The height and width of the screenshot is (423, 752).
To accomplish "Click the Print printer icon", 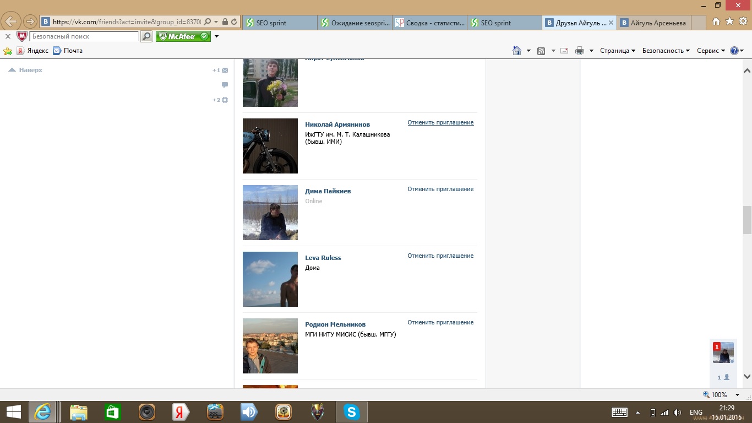I will click(x=580, y=51).
